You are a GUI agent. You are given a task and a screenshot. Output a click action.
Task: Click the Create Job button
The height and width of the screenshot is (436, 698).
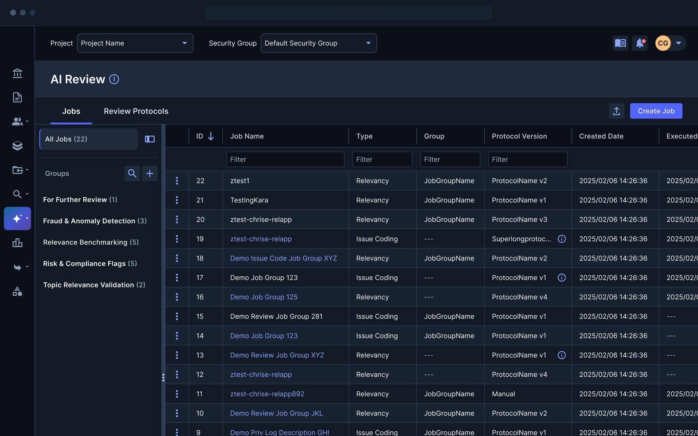656,111
